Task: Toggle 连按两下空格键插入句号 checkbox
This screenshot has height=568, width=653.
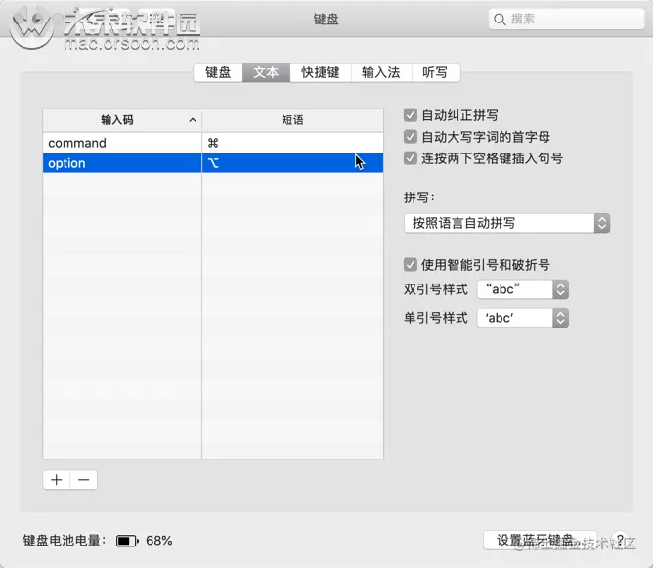Action: point(411,158)
